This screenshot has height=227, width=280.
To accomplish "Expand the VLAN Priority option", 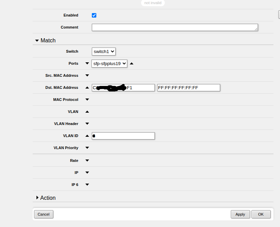I will [87, 148].
